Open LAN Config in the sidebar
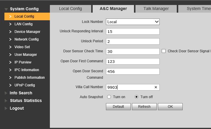This screenshot has height=129, width=211. point(23,24)
